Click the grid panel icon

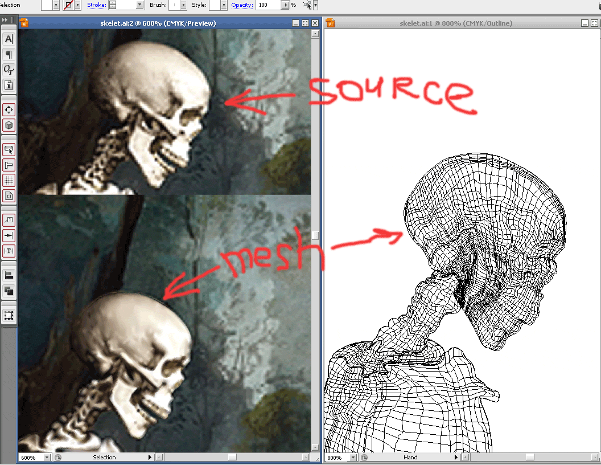pos(9,180)
